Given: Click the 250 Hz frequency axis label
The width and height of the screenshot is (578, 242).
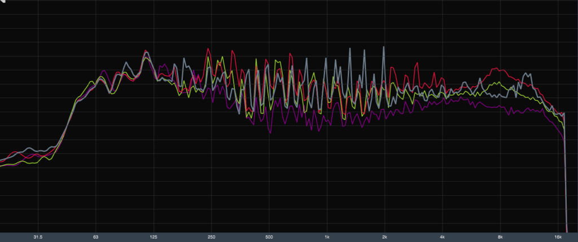Looking at the screenshot, I should tap(212, 237).
